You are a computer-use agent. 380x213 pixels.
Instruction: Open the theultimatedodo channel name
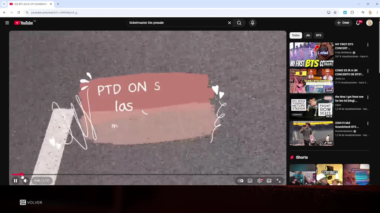click(x=343, y=131)
